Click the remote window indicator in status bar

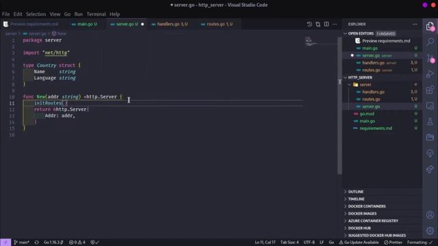coord(5,243)
